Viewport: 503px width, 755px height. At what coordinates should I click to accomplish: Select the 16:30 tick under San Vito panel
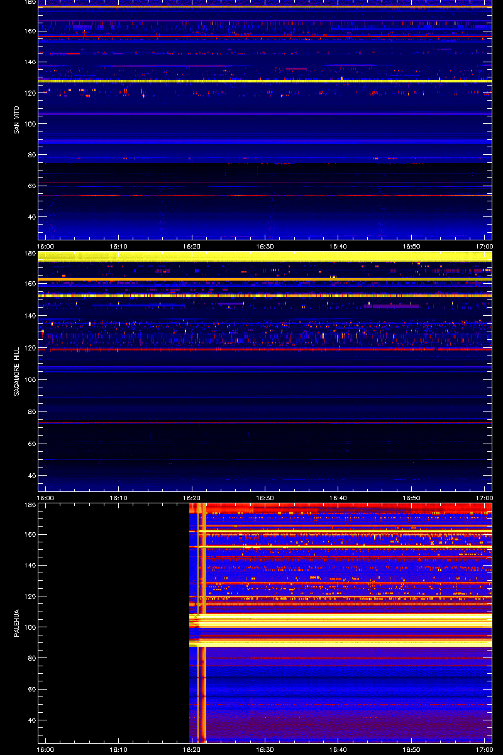coord(265,246)
